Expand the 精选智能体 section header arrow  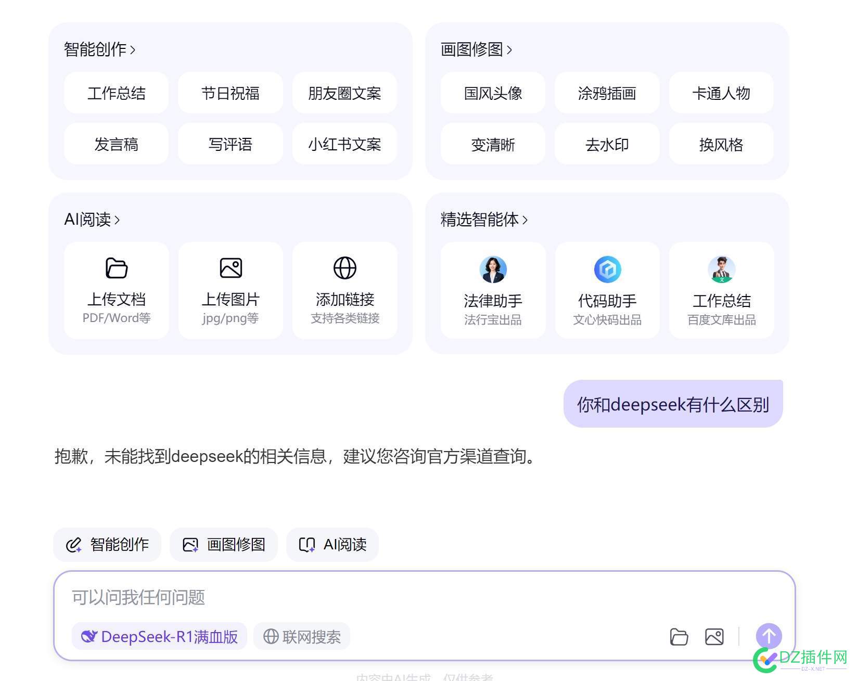tap(525, 220)
